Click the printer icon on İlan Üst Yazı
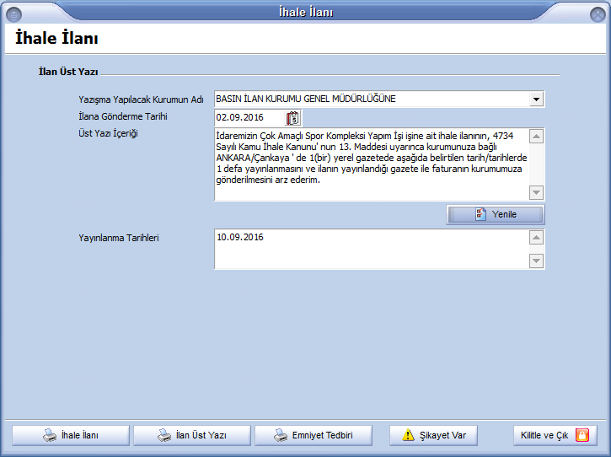Image resolution: width=611 pixels, height=457 pixels. pos(164,436)
